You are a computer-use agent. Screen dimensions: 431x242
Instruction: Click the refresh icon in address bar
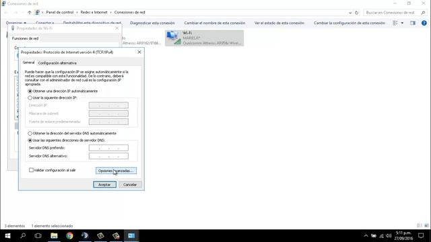[x=356, y=13]
